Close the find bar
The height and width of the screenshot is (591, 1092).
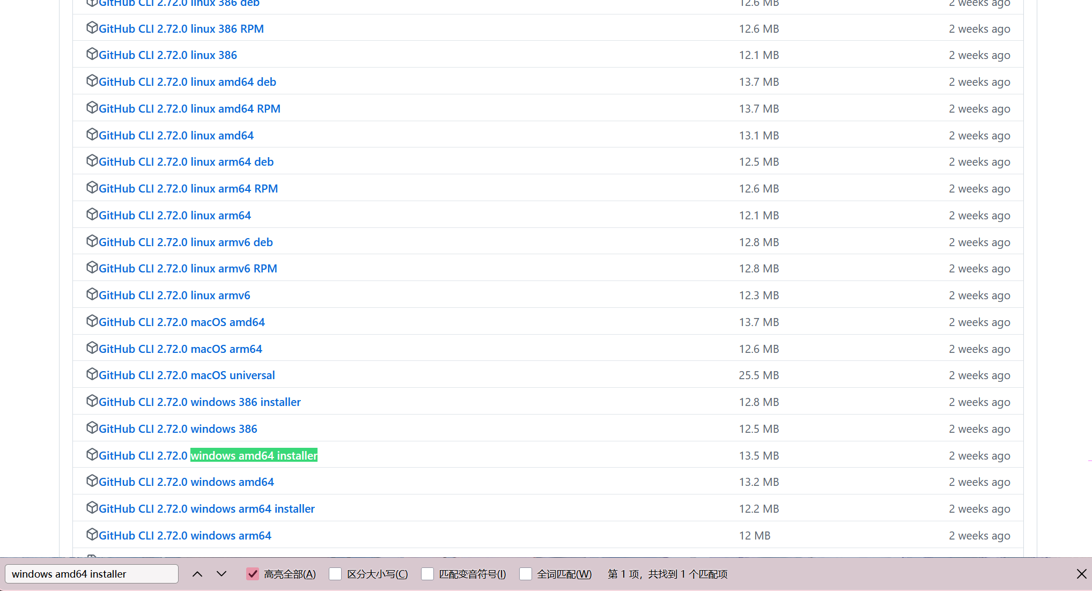pyautogui.click(x=1081, y=574)
